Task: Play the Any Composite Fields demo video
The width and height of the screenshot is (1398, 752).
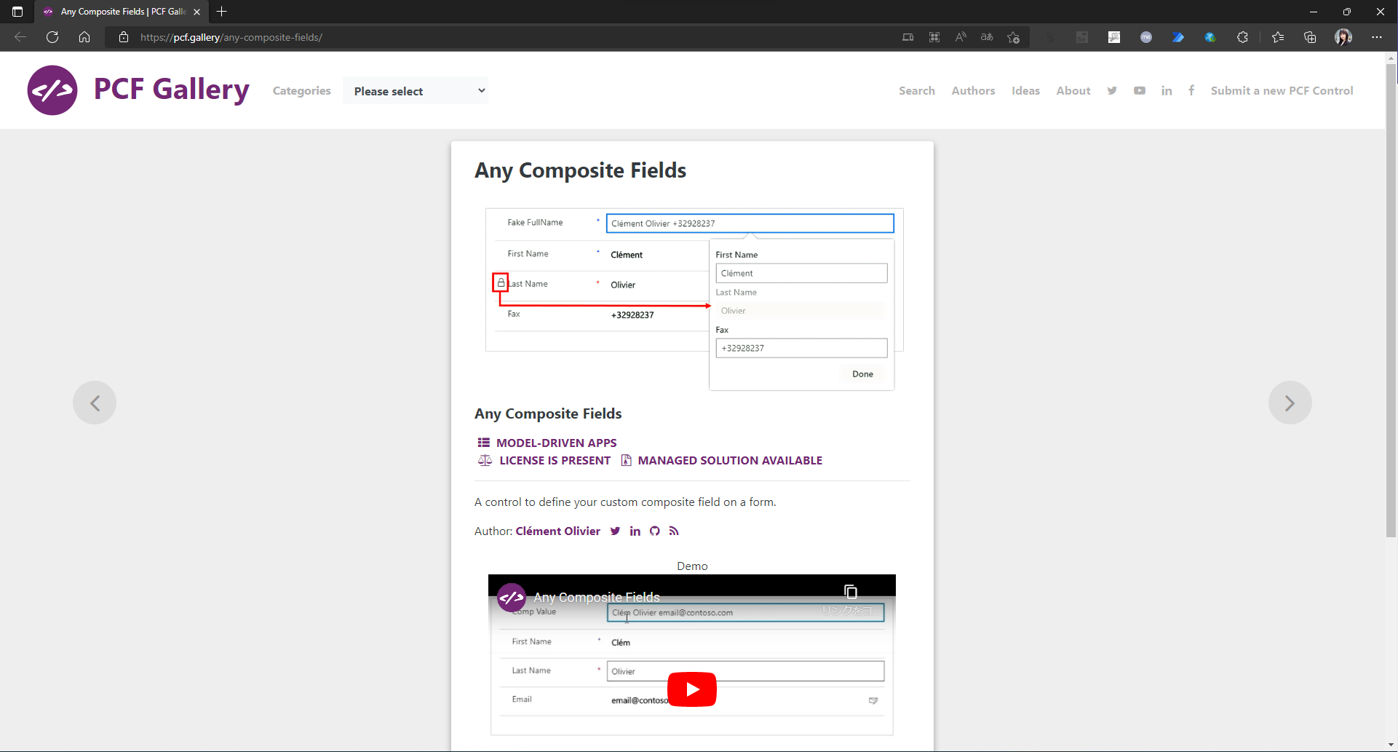Action: coord(691,689)
